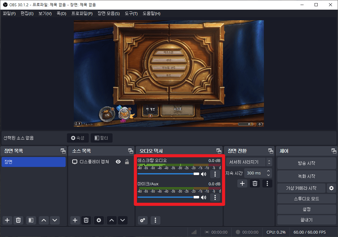The image size is (338, 237).
Task: Open the 프로파일(P) menu
Action: pos(82,13)
